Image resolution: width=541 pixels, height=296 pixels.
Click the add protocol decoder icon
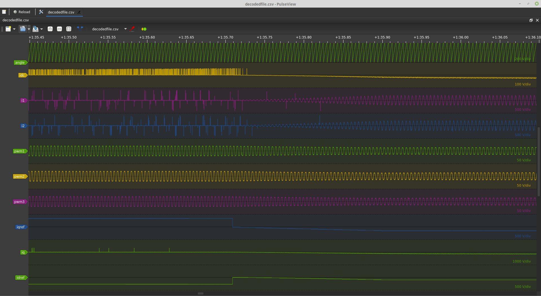144,29
